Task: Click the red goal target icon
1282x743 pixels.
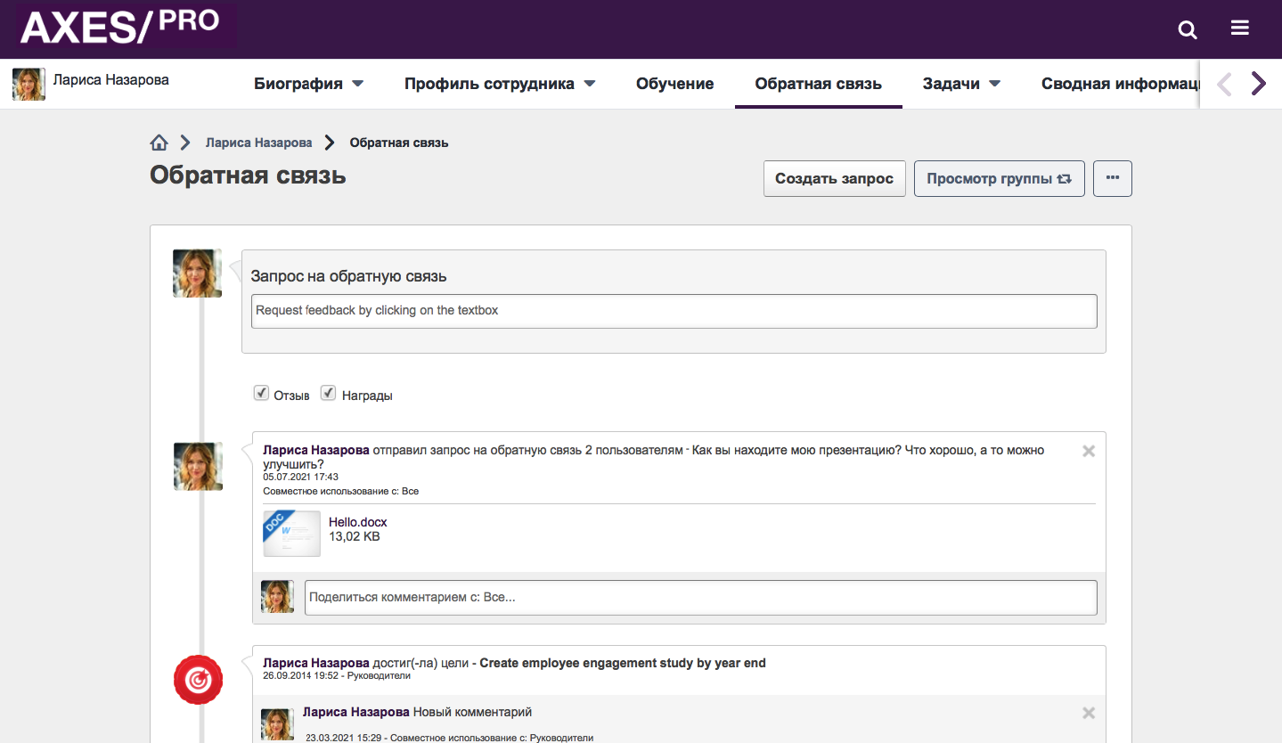Action: [x=198, y=680]
